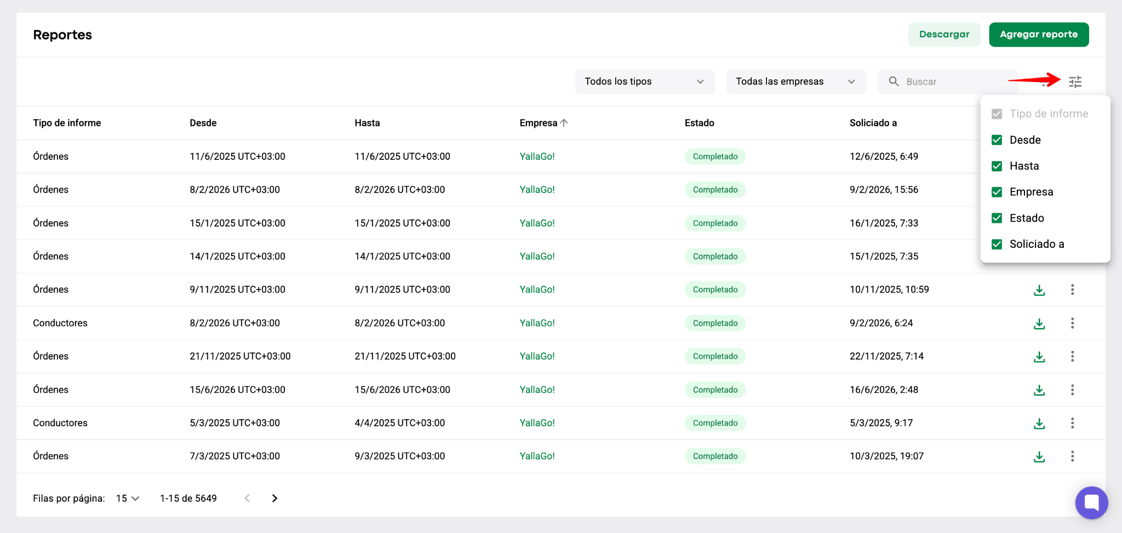Uncheck the Desde column checkbox
Screen dimensions: 1122x533
coord(997,140)
